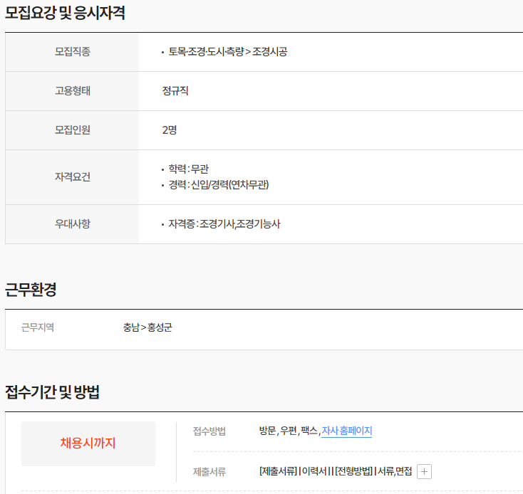Click the 고용형태 row label
Screen dimensions: 523x494
tap(73, 90)
